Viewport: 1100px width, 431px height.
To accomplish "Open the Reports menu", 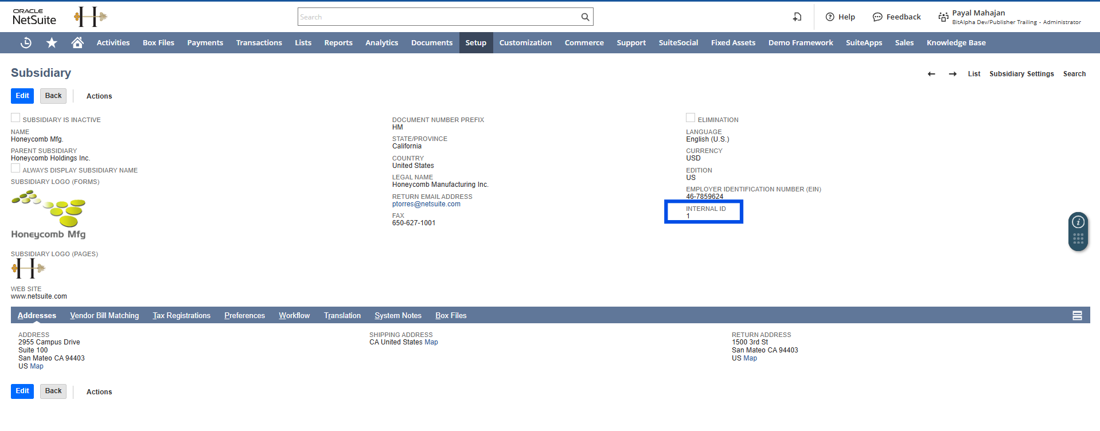I will [x=338, y=43].
